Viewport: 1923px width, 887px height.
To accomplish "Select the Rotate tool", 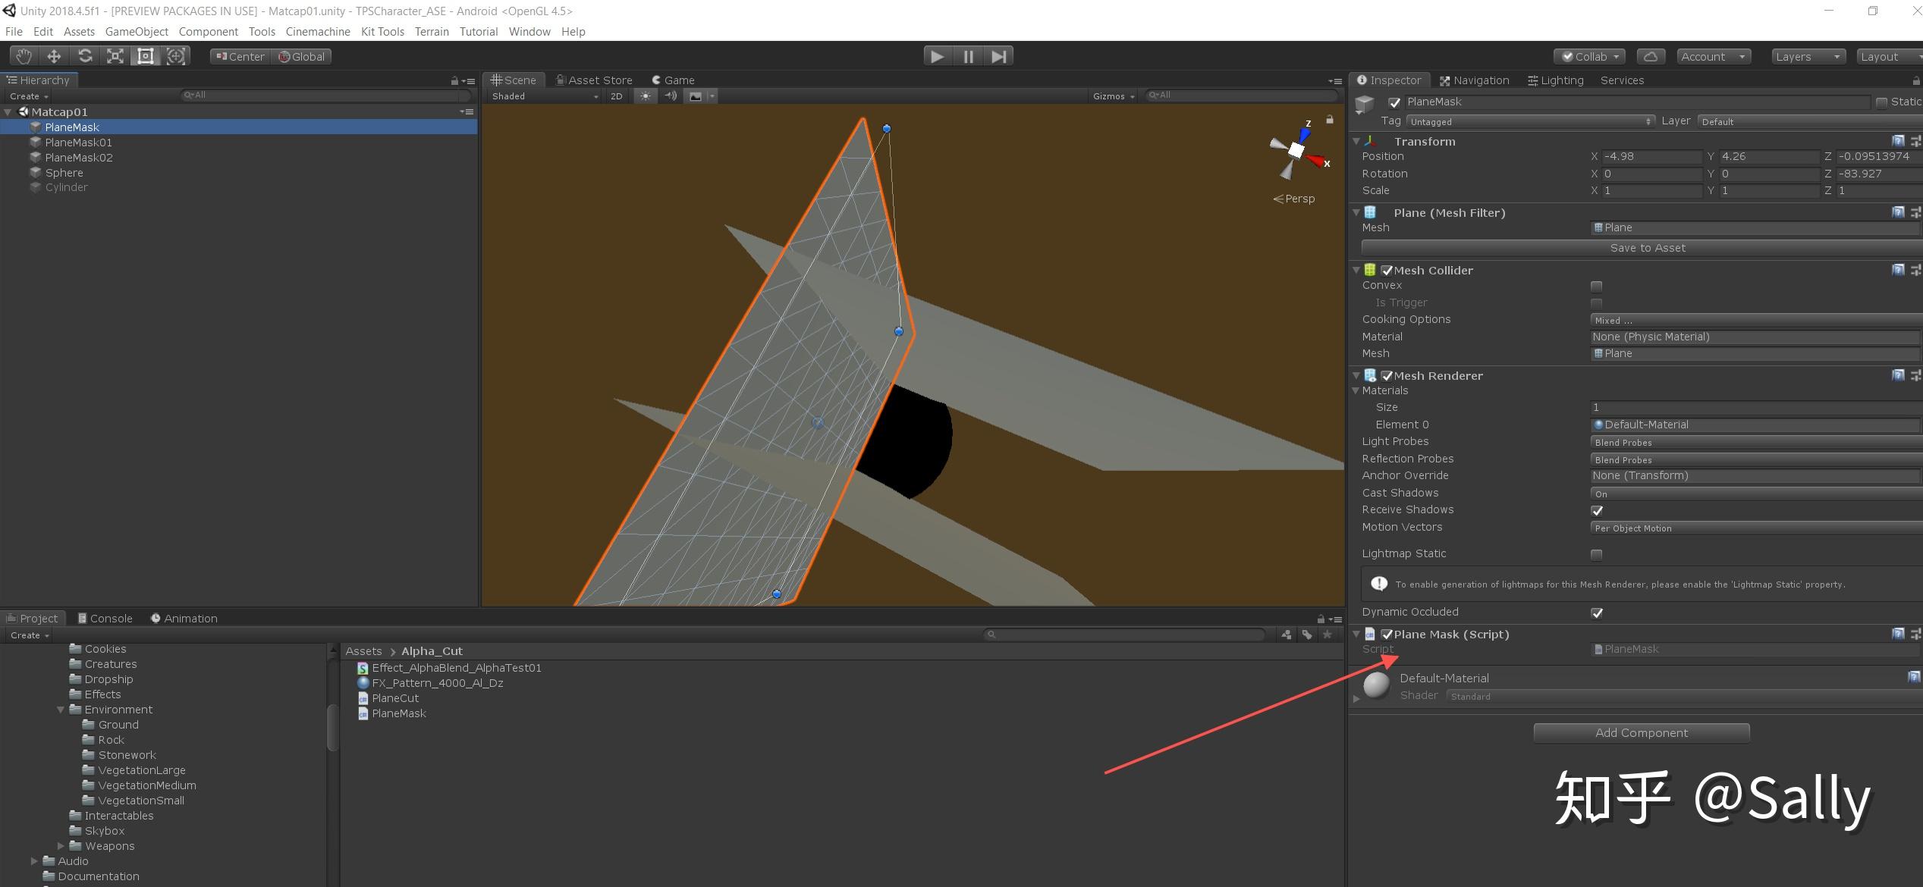I will pyautogui.click(x=85, y=56).
